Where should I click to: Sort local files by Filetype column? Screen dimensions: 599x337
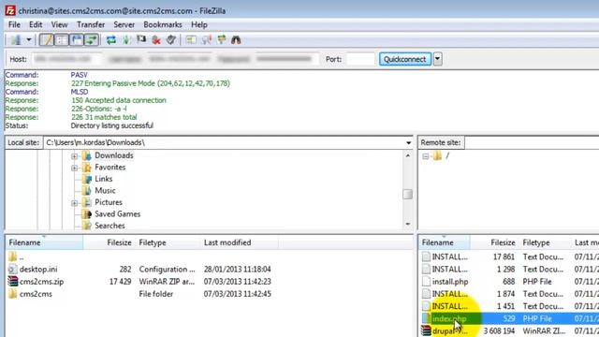[168, 242]
